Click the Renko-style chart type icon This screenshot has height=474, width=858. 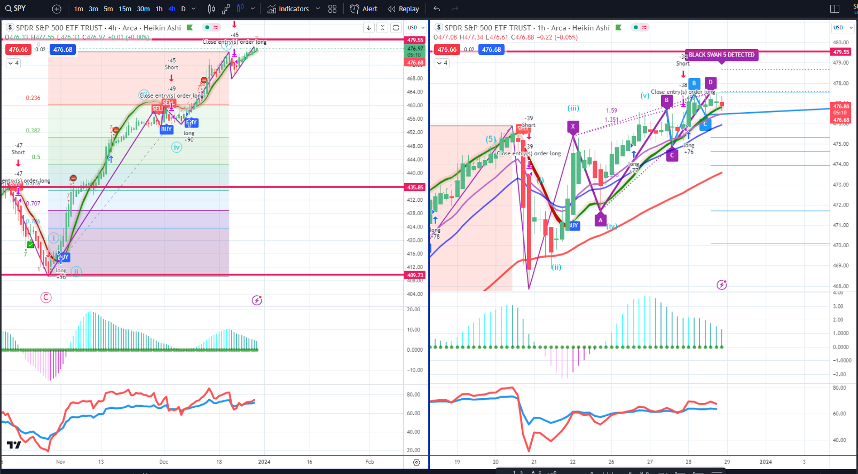[226, 9]
